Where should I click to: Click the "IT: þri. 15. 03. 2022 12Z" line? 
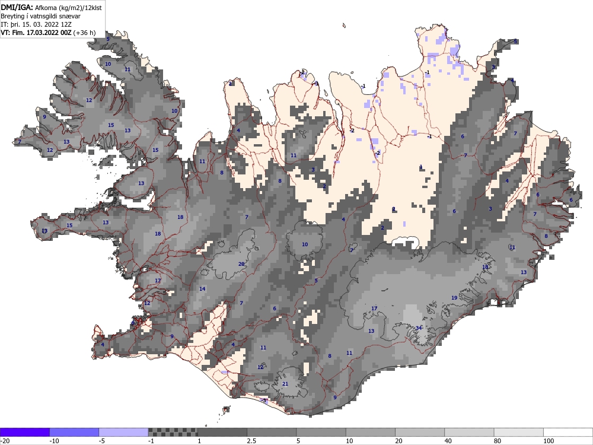click(36, 24)
